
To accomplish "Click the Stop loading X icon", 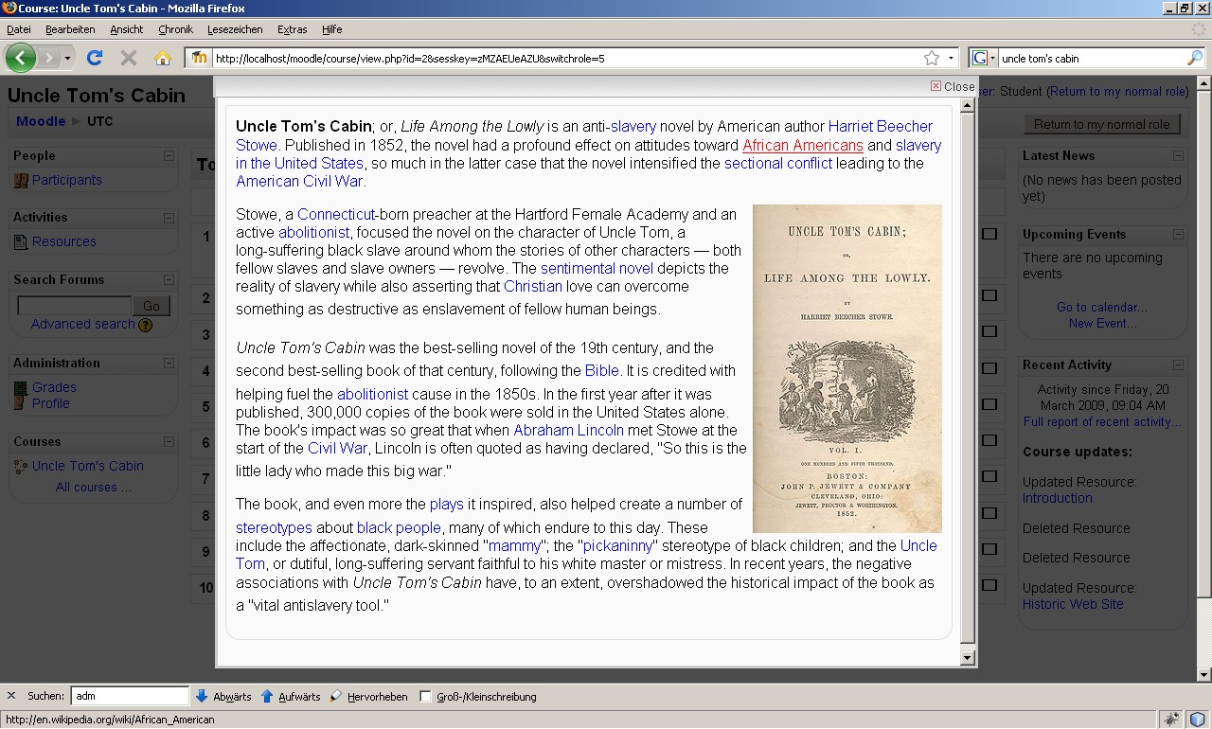I will point(129,58).
